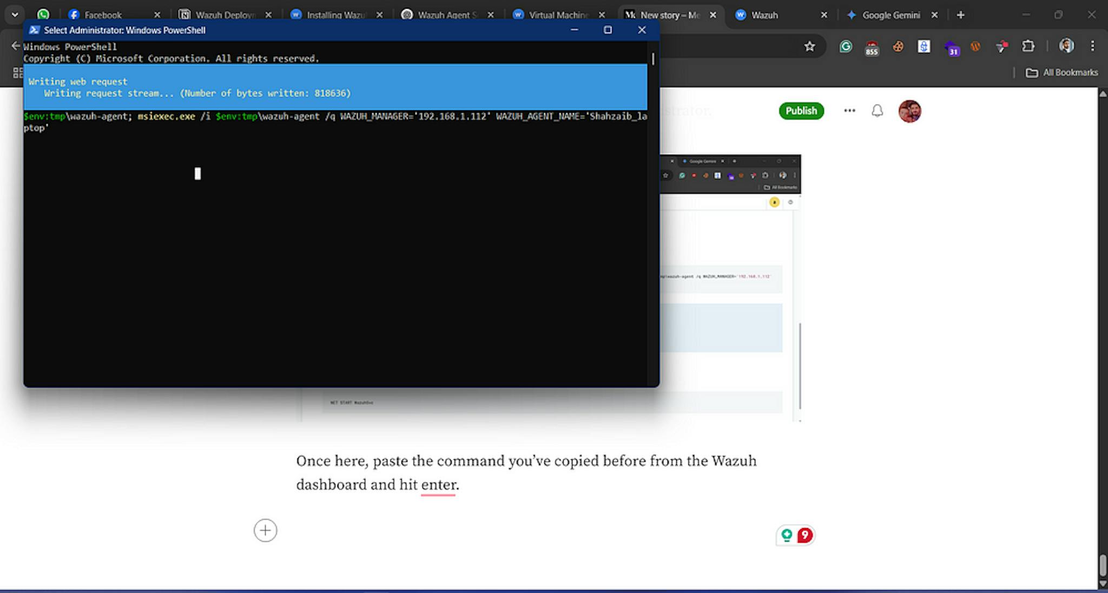Open the cookie extension icon
The width and height of the screenshot is (1108, 593).
898,47
